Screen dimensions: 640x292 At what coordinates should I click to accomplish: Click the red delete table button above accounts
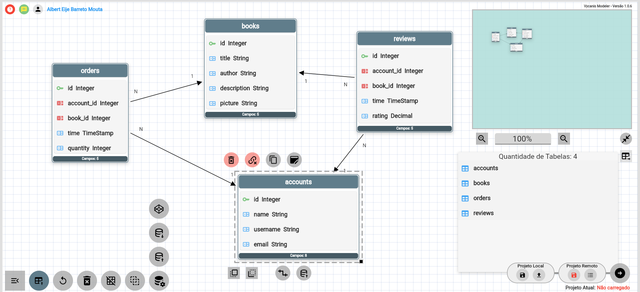click(x=231, y=160)
